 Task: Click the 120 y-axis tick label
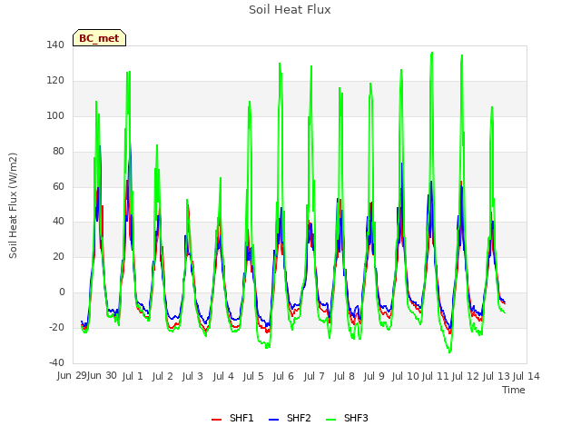(x=55, y=81)
